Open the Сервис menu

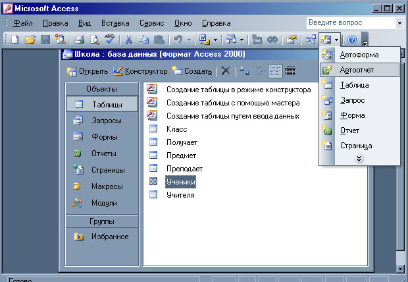coord(152,23)
